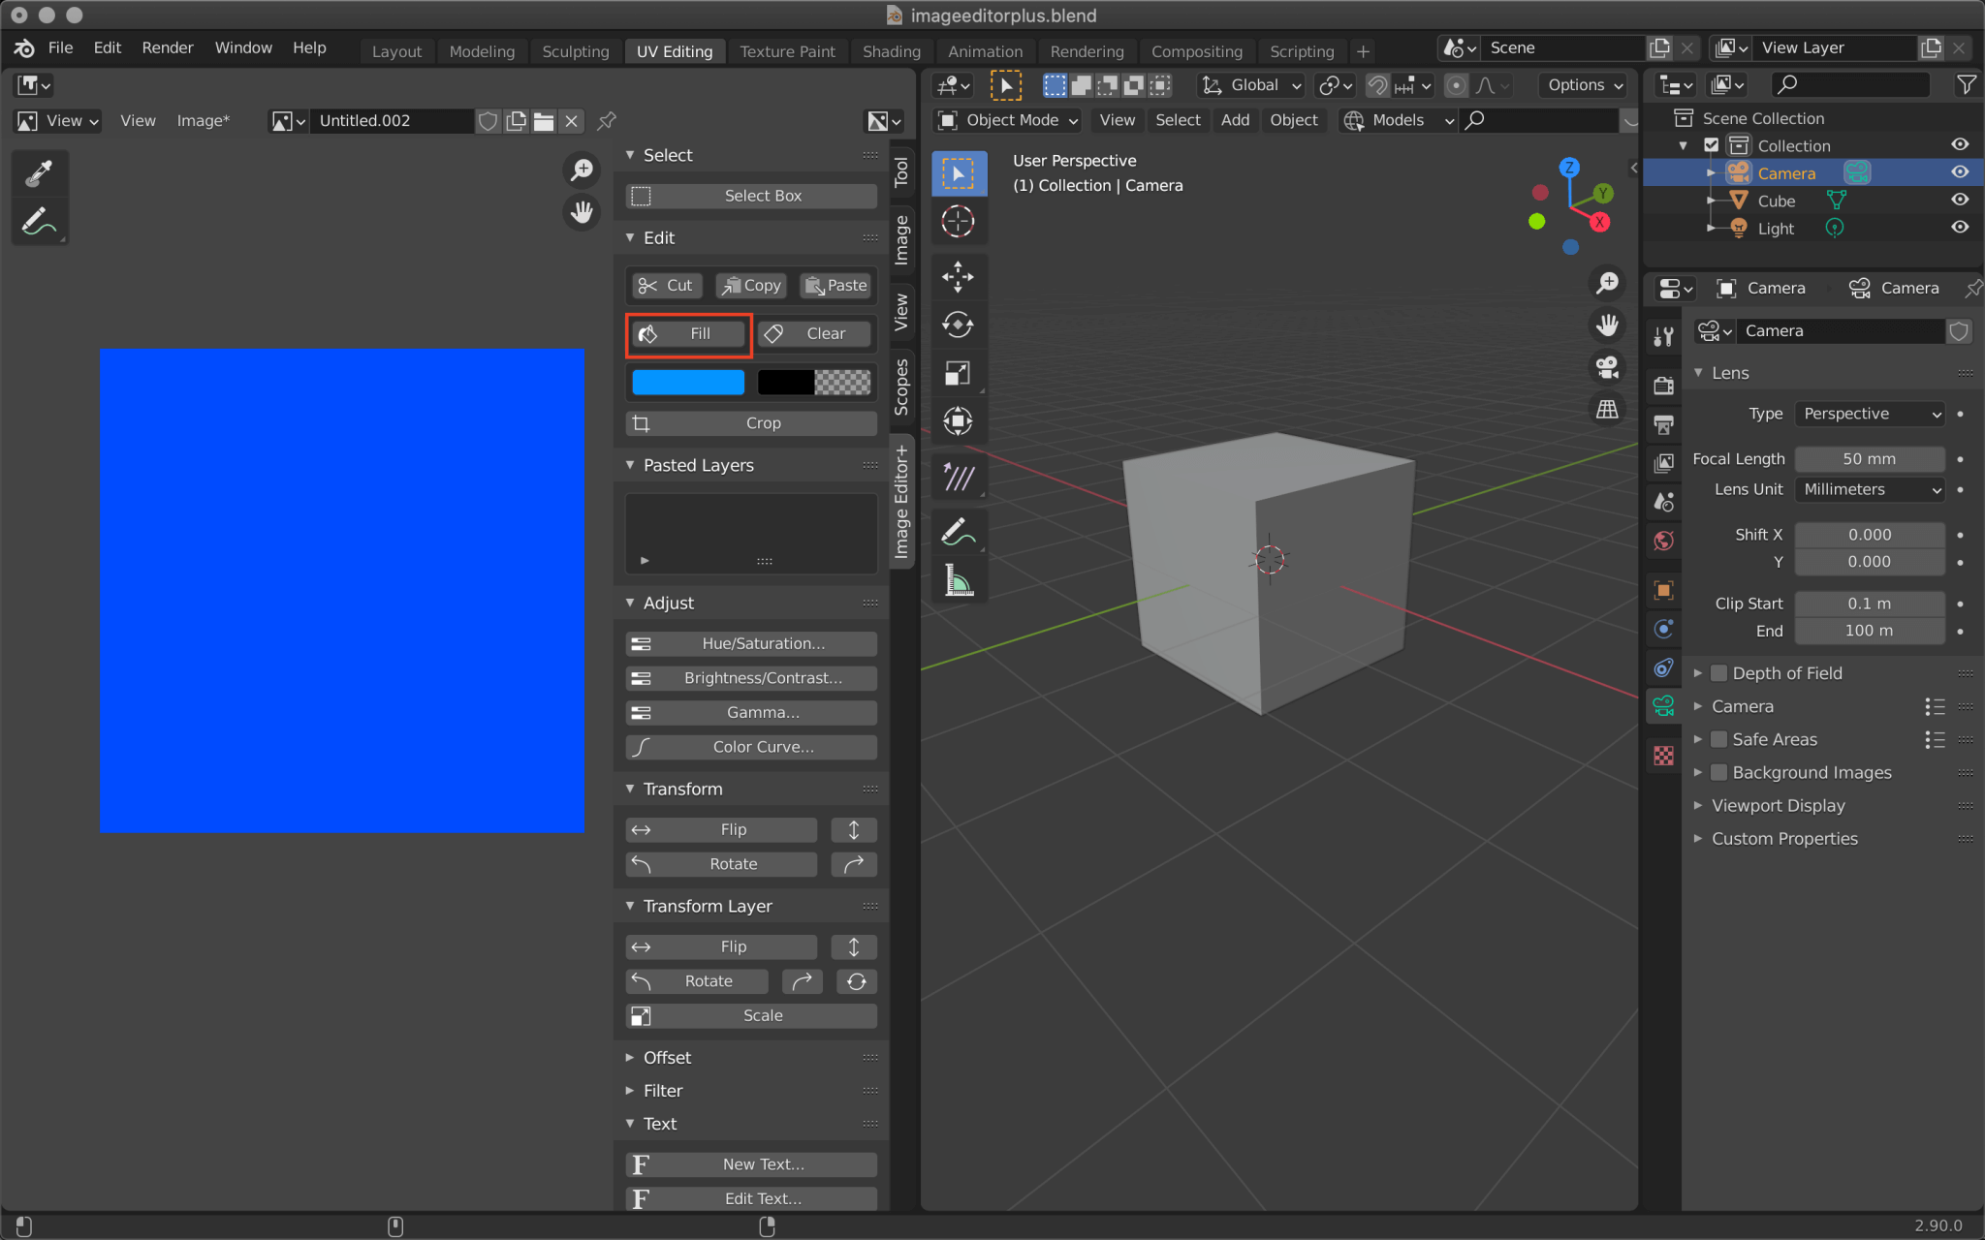Click the Untitled.002 image name field

click(392, 120)
